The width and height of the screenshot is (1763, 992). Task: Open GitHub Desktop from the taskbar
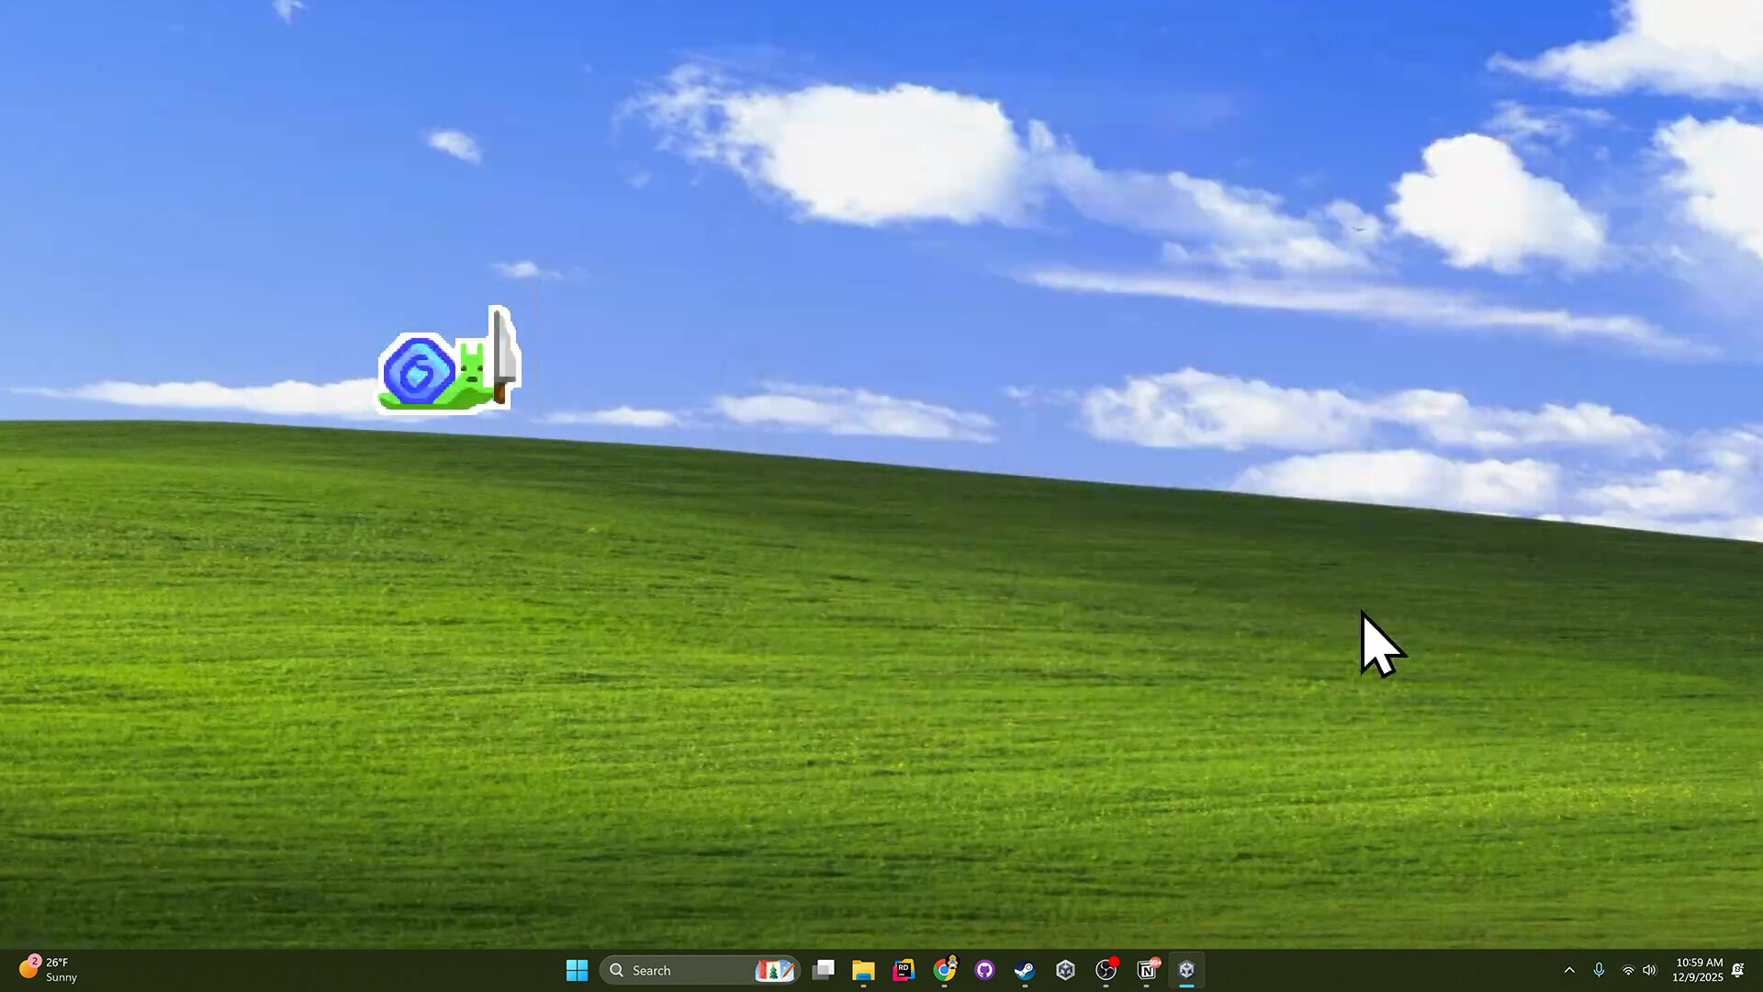coord(984,970)
